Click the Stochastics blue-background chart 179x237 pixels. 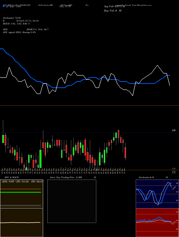[157, 194]
